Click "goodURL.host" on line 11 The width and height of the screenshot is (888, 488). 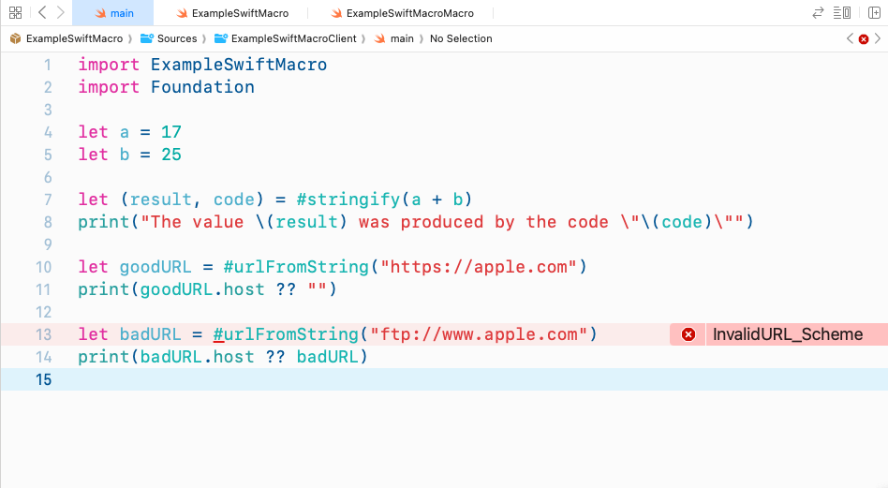click(202, 289)
